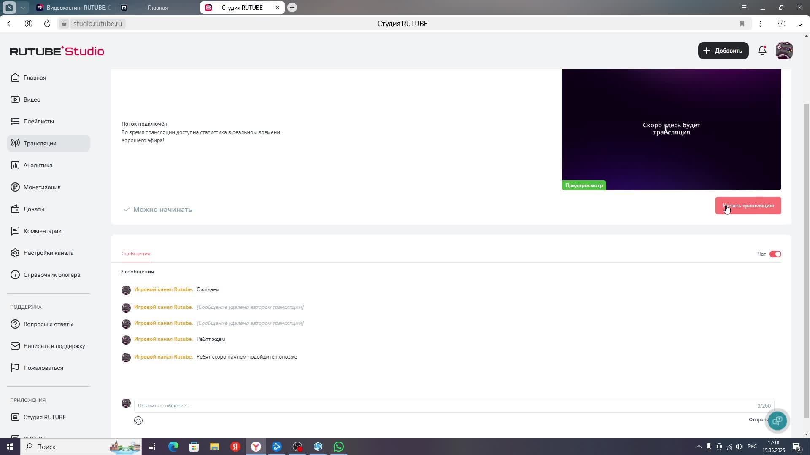Click the Можно начинать status text
Viewport: 810px width, 455px height.
(x=162, y=209)
